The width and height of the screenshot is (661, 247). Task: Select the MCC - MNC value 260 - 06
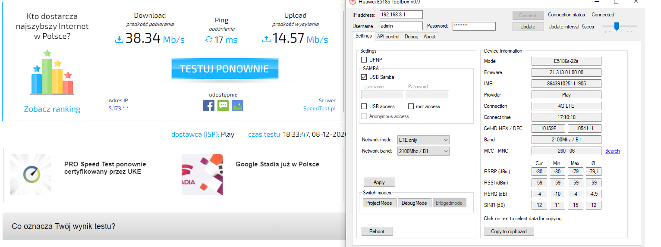coord(566,151)
